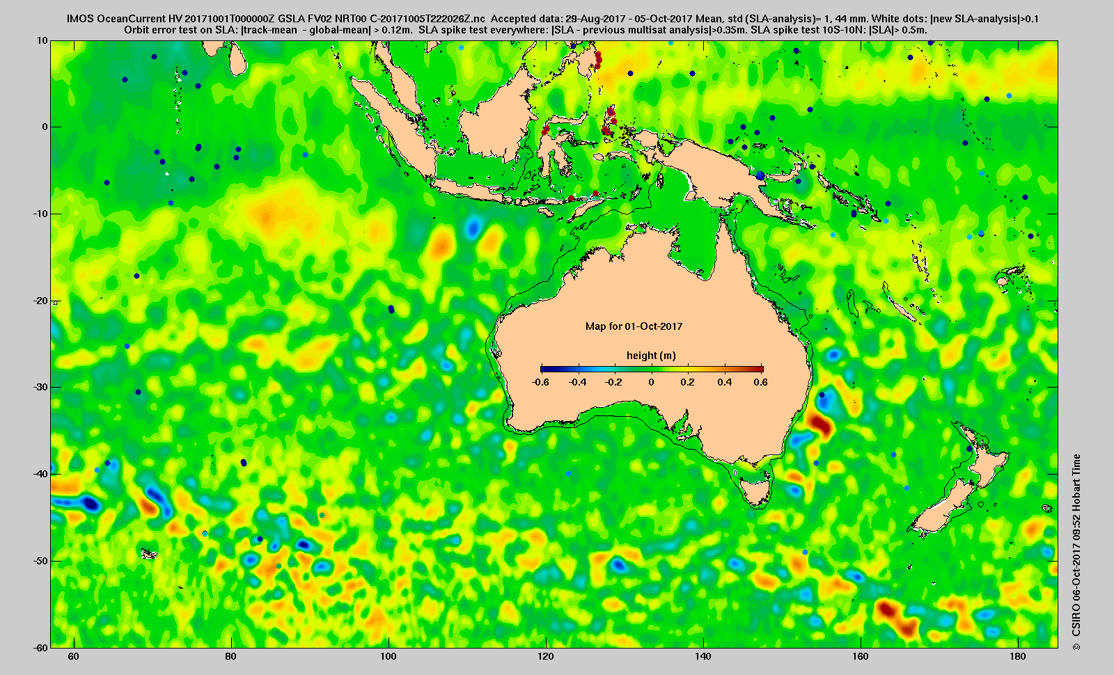Viewport: 1114px width, 675px height.
Task: Click latitude axis label "10"
Action: point(42,40)
